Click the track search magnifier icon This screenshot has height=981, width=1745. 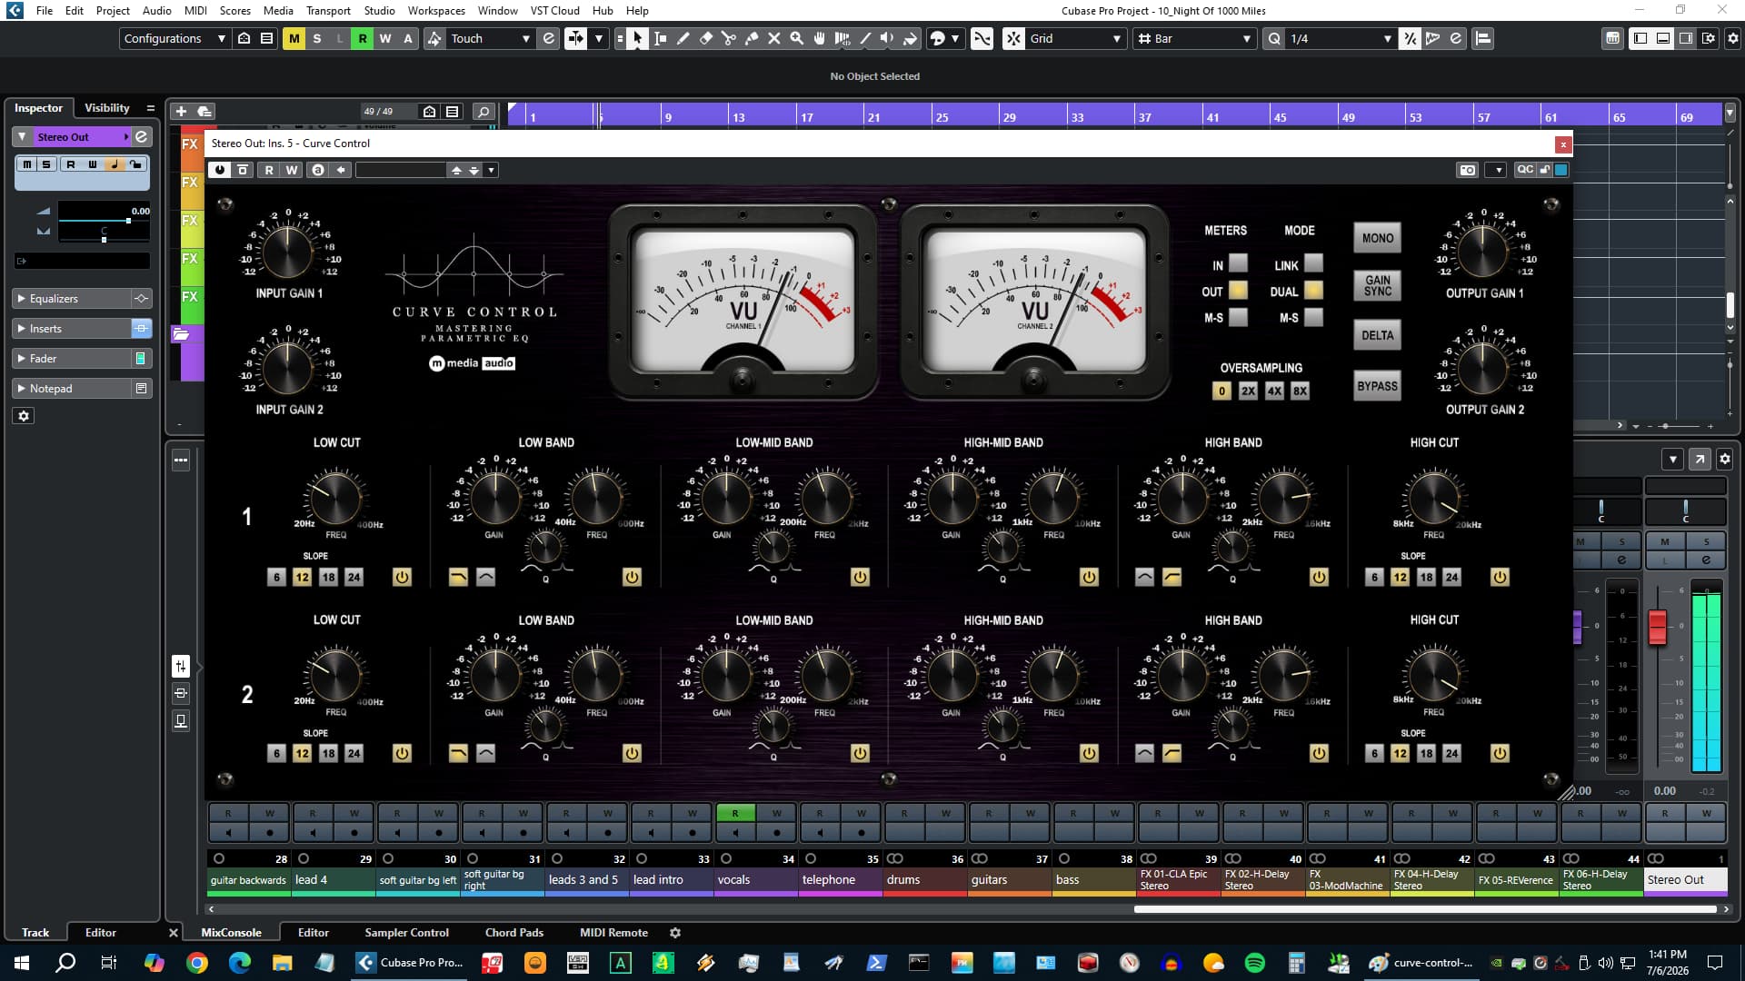coord(484,111)
